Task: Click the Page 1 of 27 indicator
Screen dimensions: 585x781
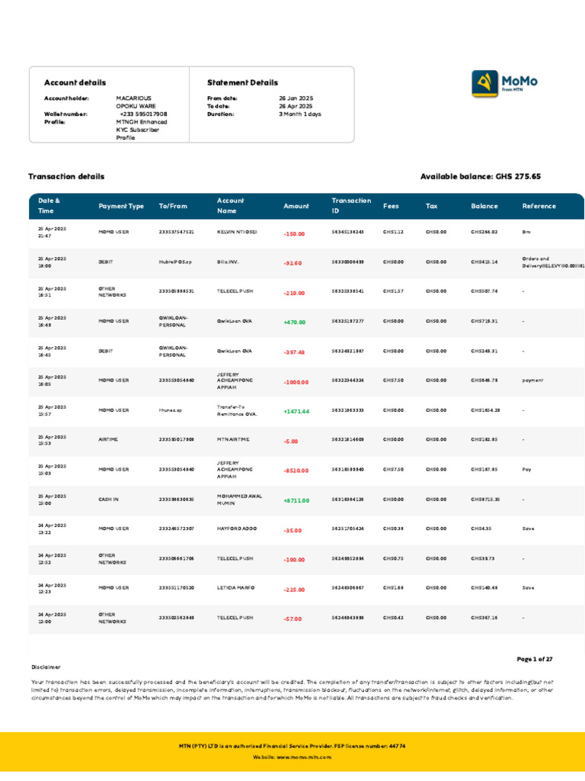Action: tap(535, 659)
